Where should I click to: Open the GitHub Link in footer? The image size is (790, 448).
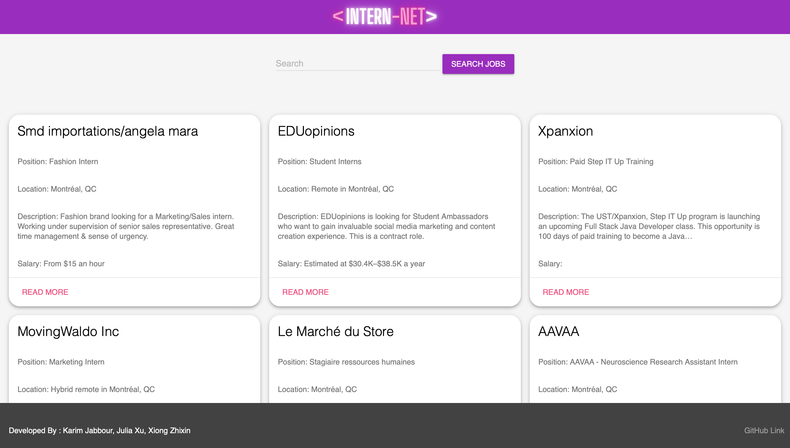tap(764, 430)
